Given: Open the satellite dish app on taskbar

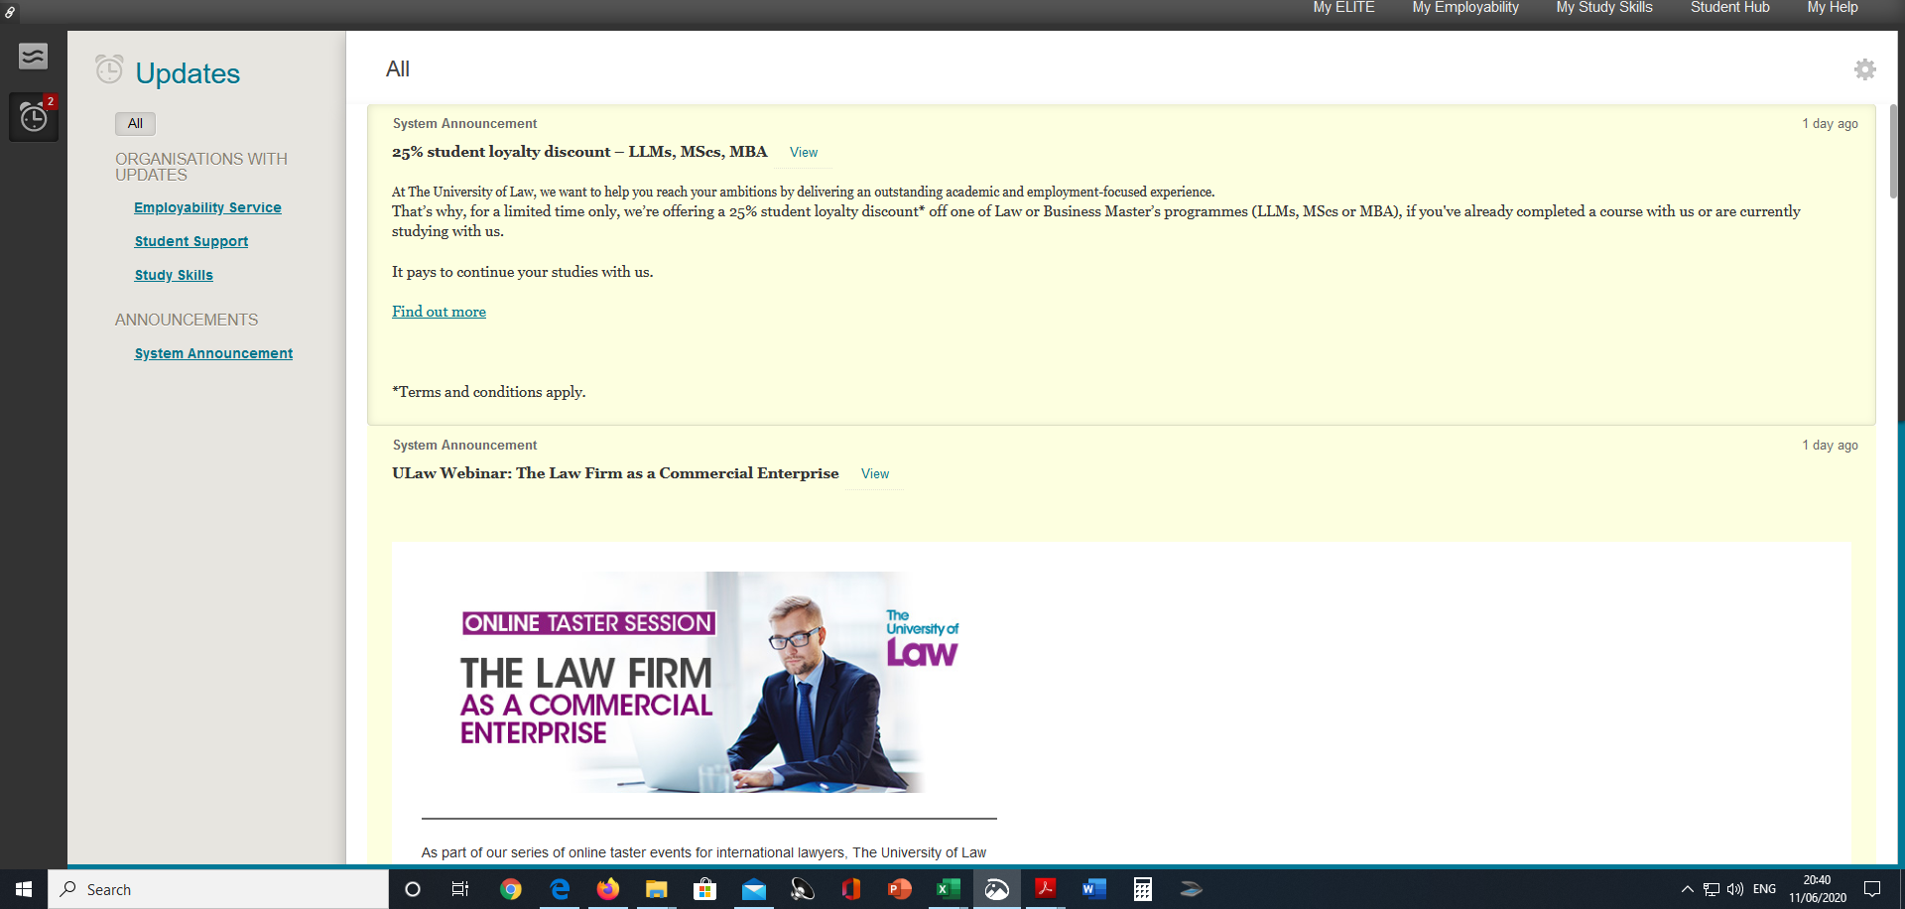Looking at the screenshot, I should coord(802,889).
